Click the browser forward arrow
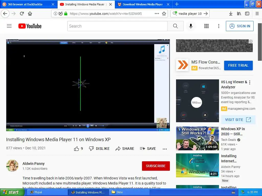This screenshot has height=196, width=262. pos(14,14)
